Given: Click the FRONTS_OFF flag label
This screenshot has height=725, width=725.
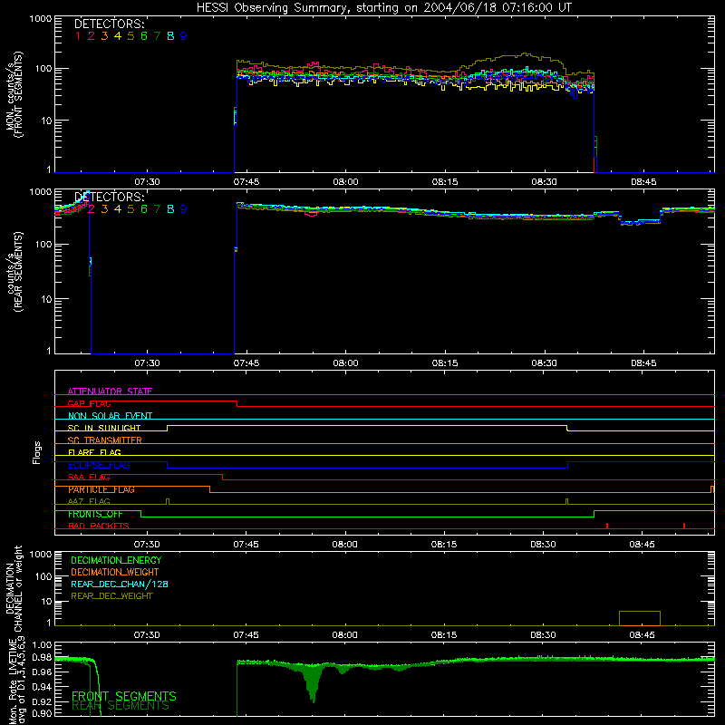Looking at the screenshot, I should pos(95,514).
